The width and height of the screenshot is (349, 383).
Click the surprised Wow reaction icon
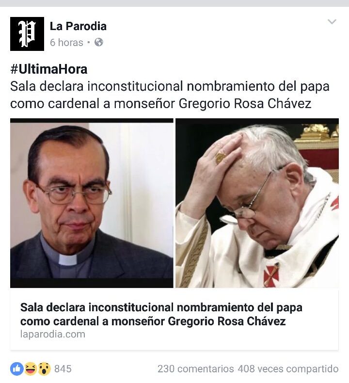[x=44, y=368]
